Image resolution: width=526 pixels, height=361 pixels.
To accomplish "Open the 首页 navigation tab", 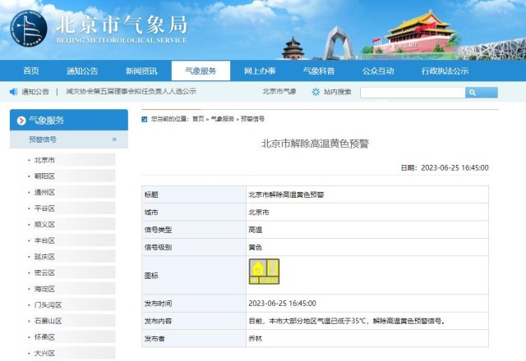I will tap(31, 71).
